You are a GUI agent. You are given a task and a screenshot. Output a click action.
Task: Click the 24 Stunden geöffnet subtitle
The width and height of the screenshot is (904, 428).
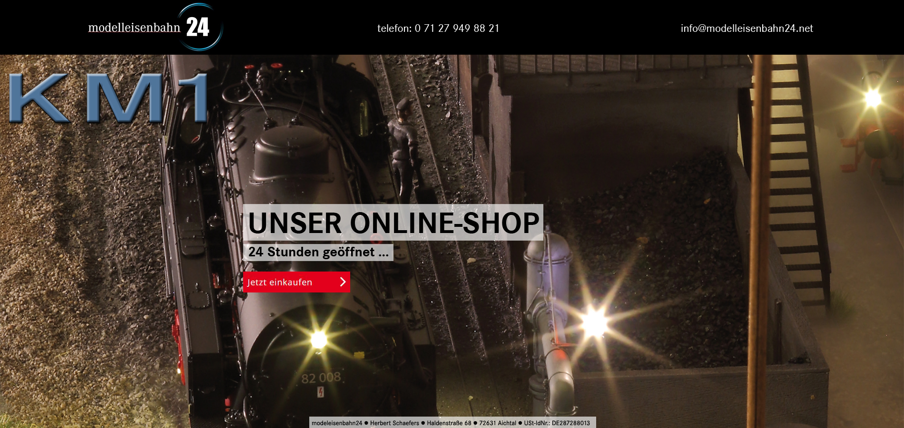(x=318, y=252)
